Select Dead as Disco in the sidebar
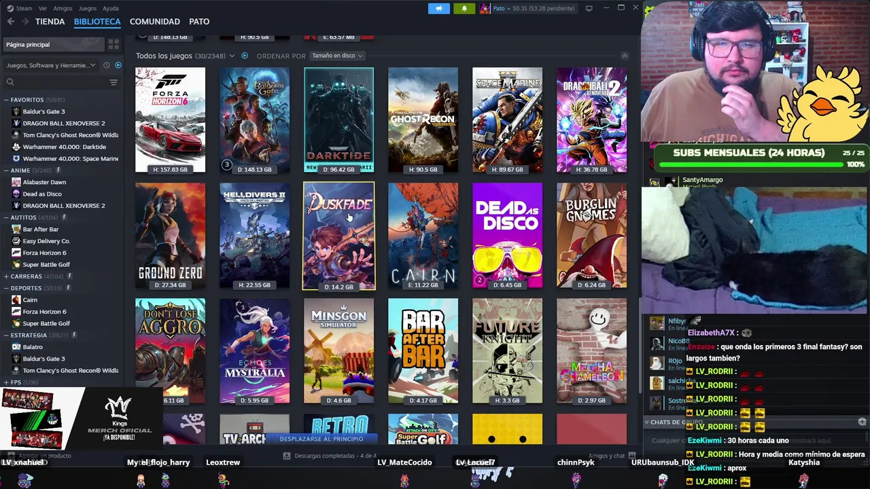This screenshot has width=870, height=489. pos(42,194)
